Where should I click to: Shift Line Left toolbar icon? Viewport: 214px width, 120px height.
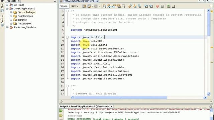point(146,6)
